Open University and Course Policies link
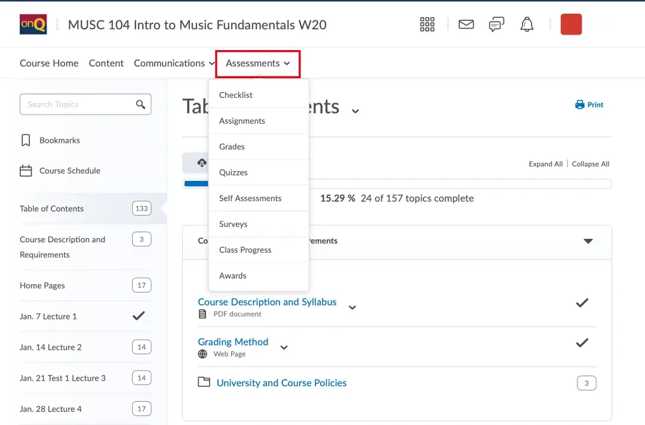645x425 pixels. pos(281,383)
